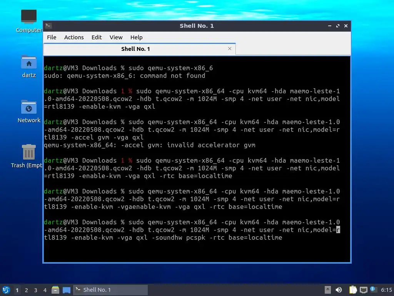Close the Shell No. 1 tab

(x=229, y=49)
